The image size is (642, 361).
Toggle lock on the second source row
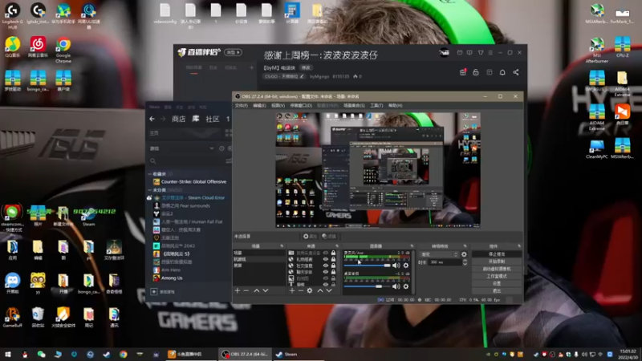coord(333,259)
